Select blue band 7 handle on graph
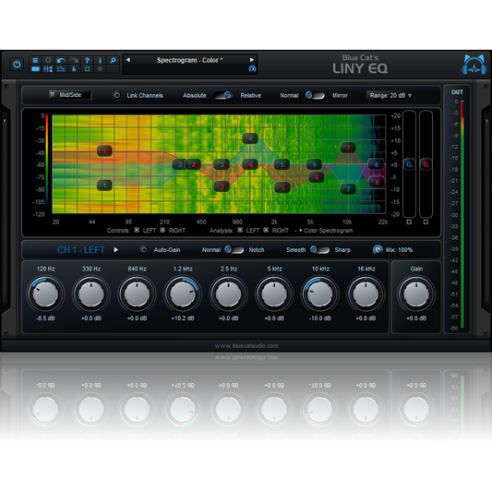Viewport: 492px width, 492px height. tap(348, 189)
